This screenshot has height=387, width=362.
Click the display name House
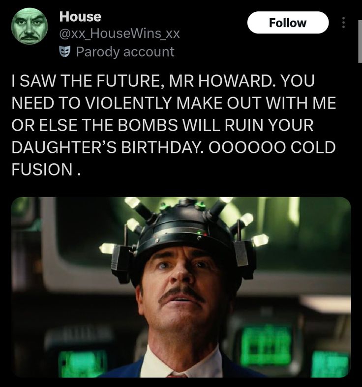tap(80, 17)
